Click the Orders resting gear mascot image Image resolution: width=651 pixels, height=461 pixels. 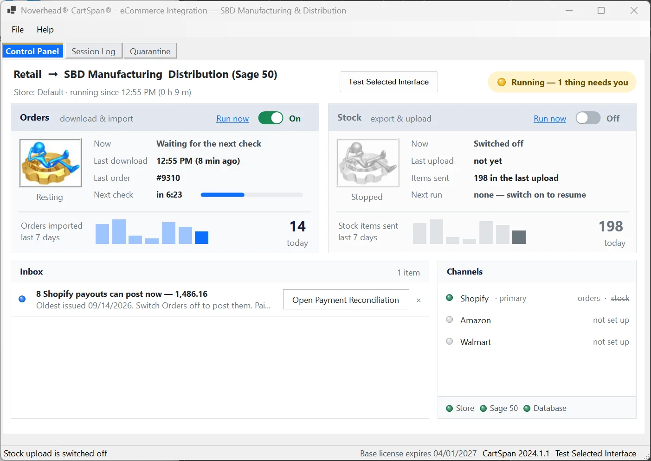(50, 163)
